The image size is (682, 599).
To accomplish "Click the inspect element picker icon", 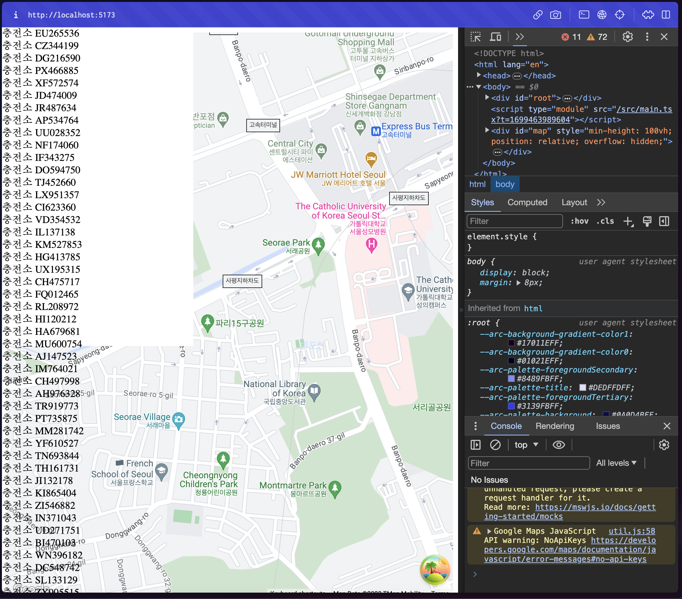I will point(476,37).
